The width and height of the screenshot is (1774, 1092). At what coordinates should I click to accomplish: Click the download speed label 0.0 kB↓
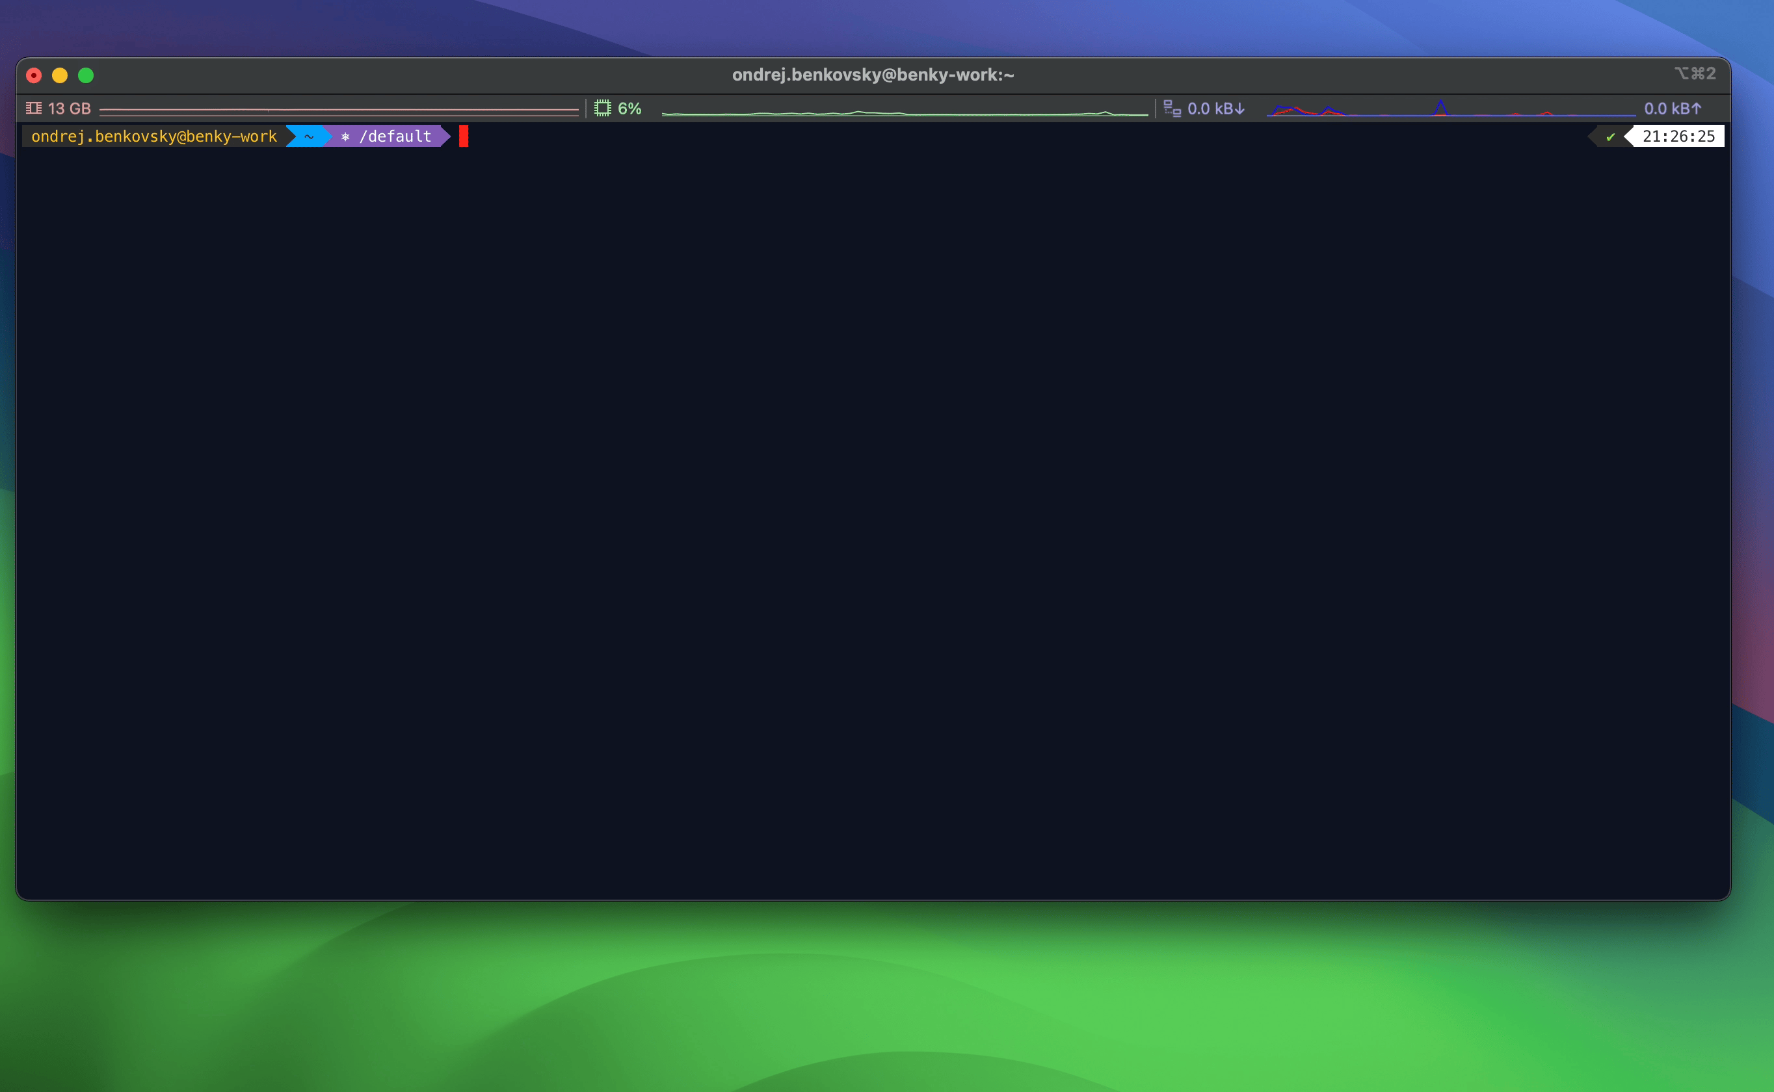[1217, 109]
